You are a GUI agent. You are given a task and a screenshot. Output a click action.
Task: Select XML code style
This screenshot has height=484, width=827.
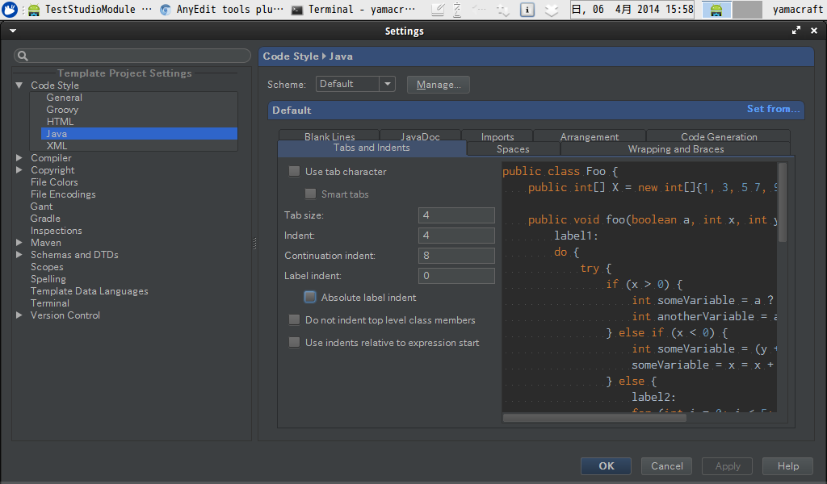[x=57, y=146]
